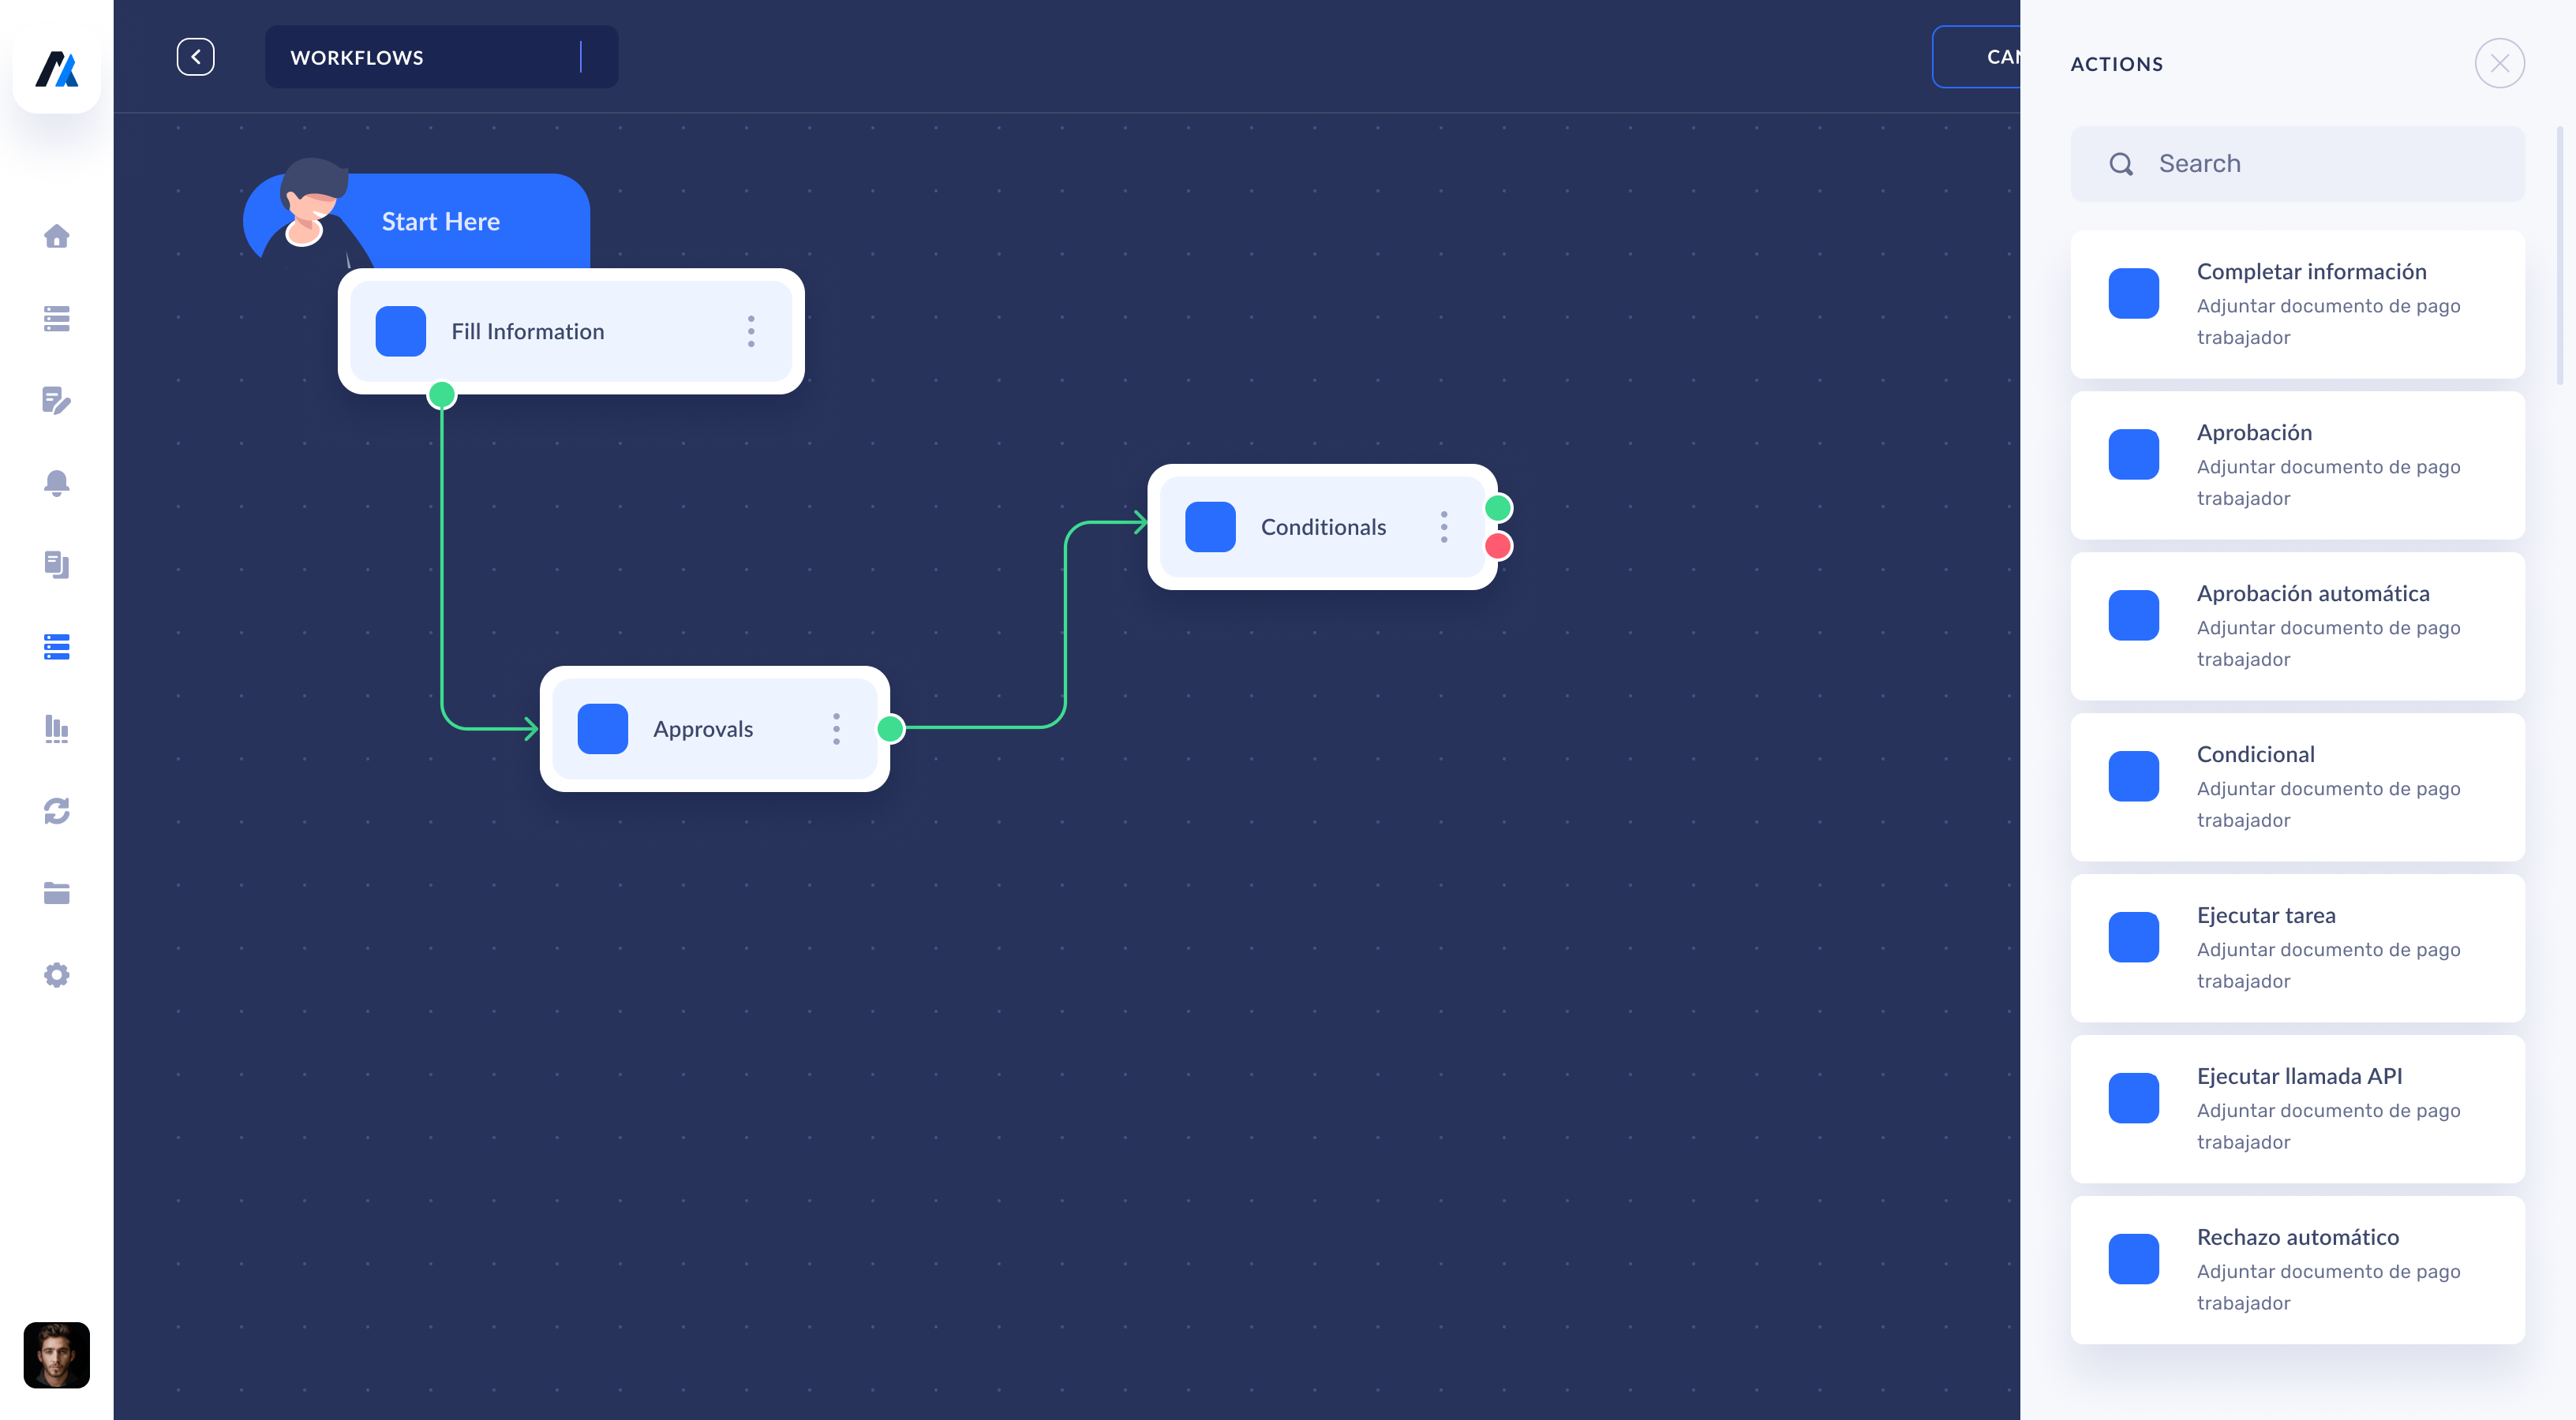
Task: Close the Actions panel with the X
Action: [x=2500, y=63]
